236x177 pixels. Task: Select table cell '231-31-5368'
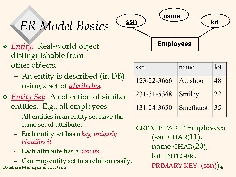click(154, 94)
